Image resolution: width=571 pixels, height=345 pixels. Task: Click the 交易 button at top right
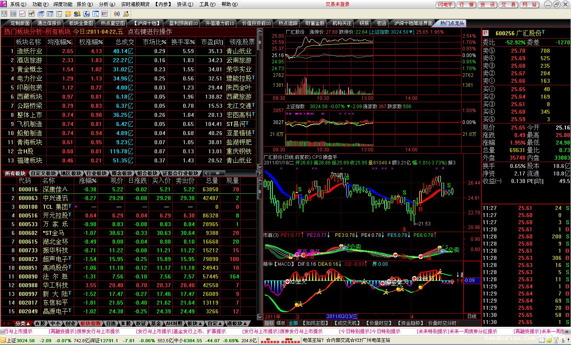(508, 4)
